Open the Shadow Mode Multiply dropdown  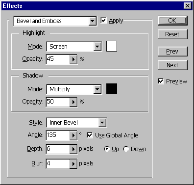97,89
